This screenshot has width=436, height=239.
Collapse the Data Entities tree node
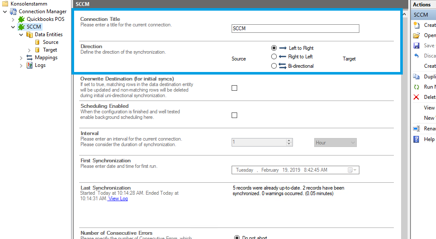point(21,35)
